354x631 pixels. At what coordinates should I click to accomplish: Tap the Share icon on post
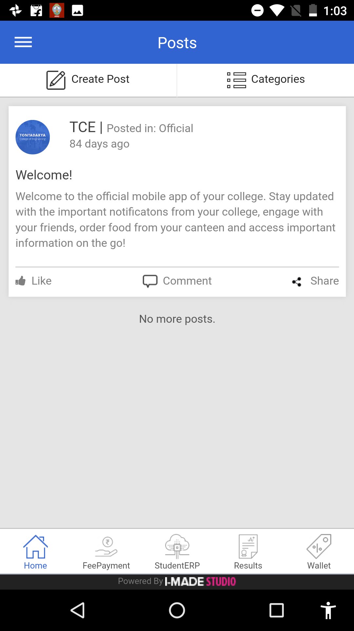tap(297, 282)
